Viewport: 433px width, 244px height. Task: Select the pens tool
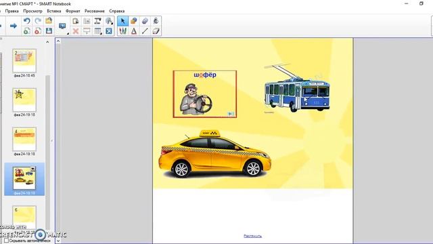tap(123, 31)
